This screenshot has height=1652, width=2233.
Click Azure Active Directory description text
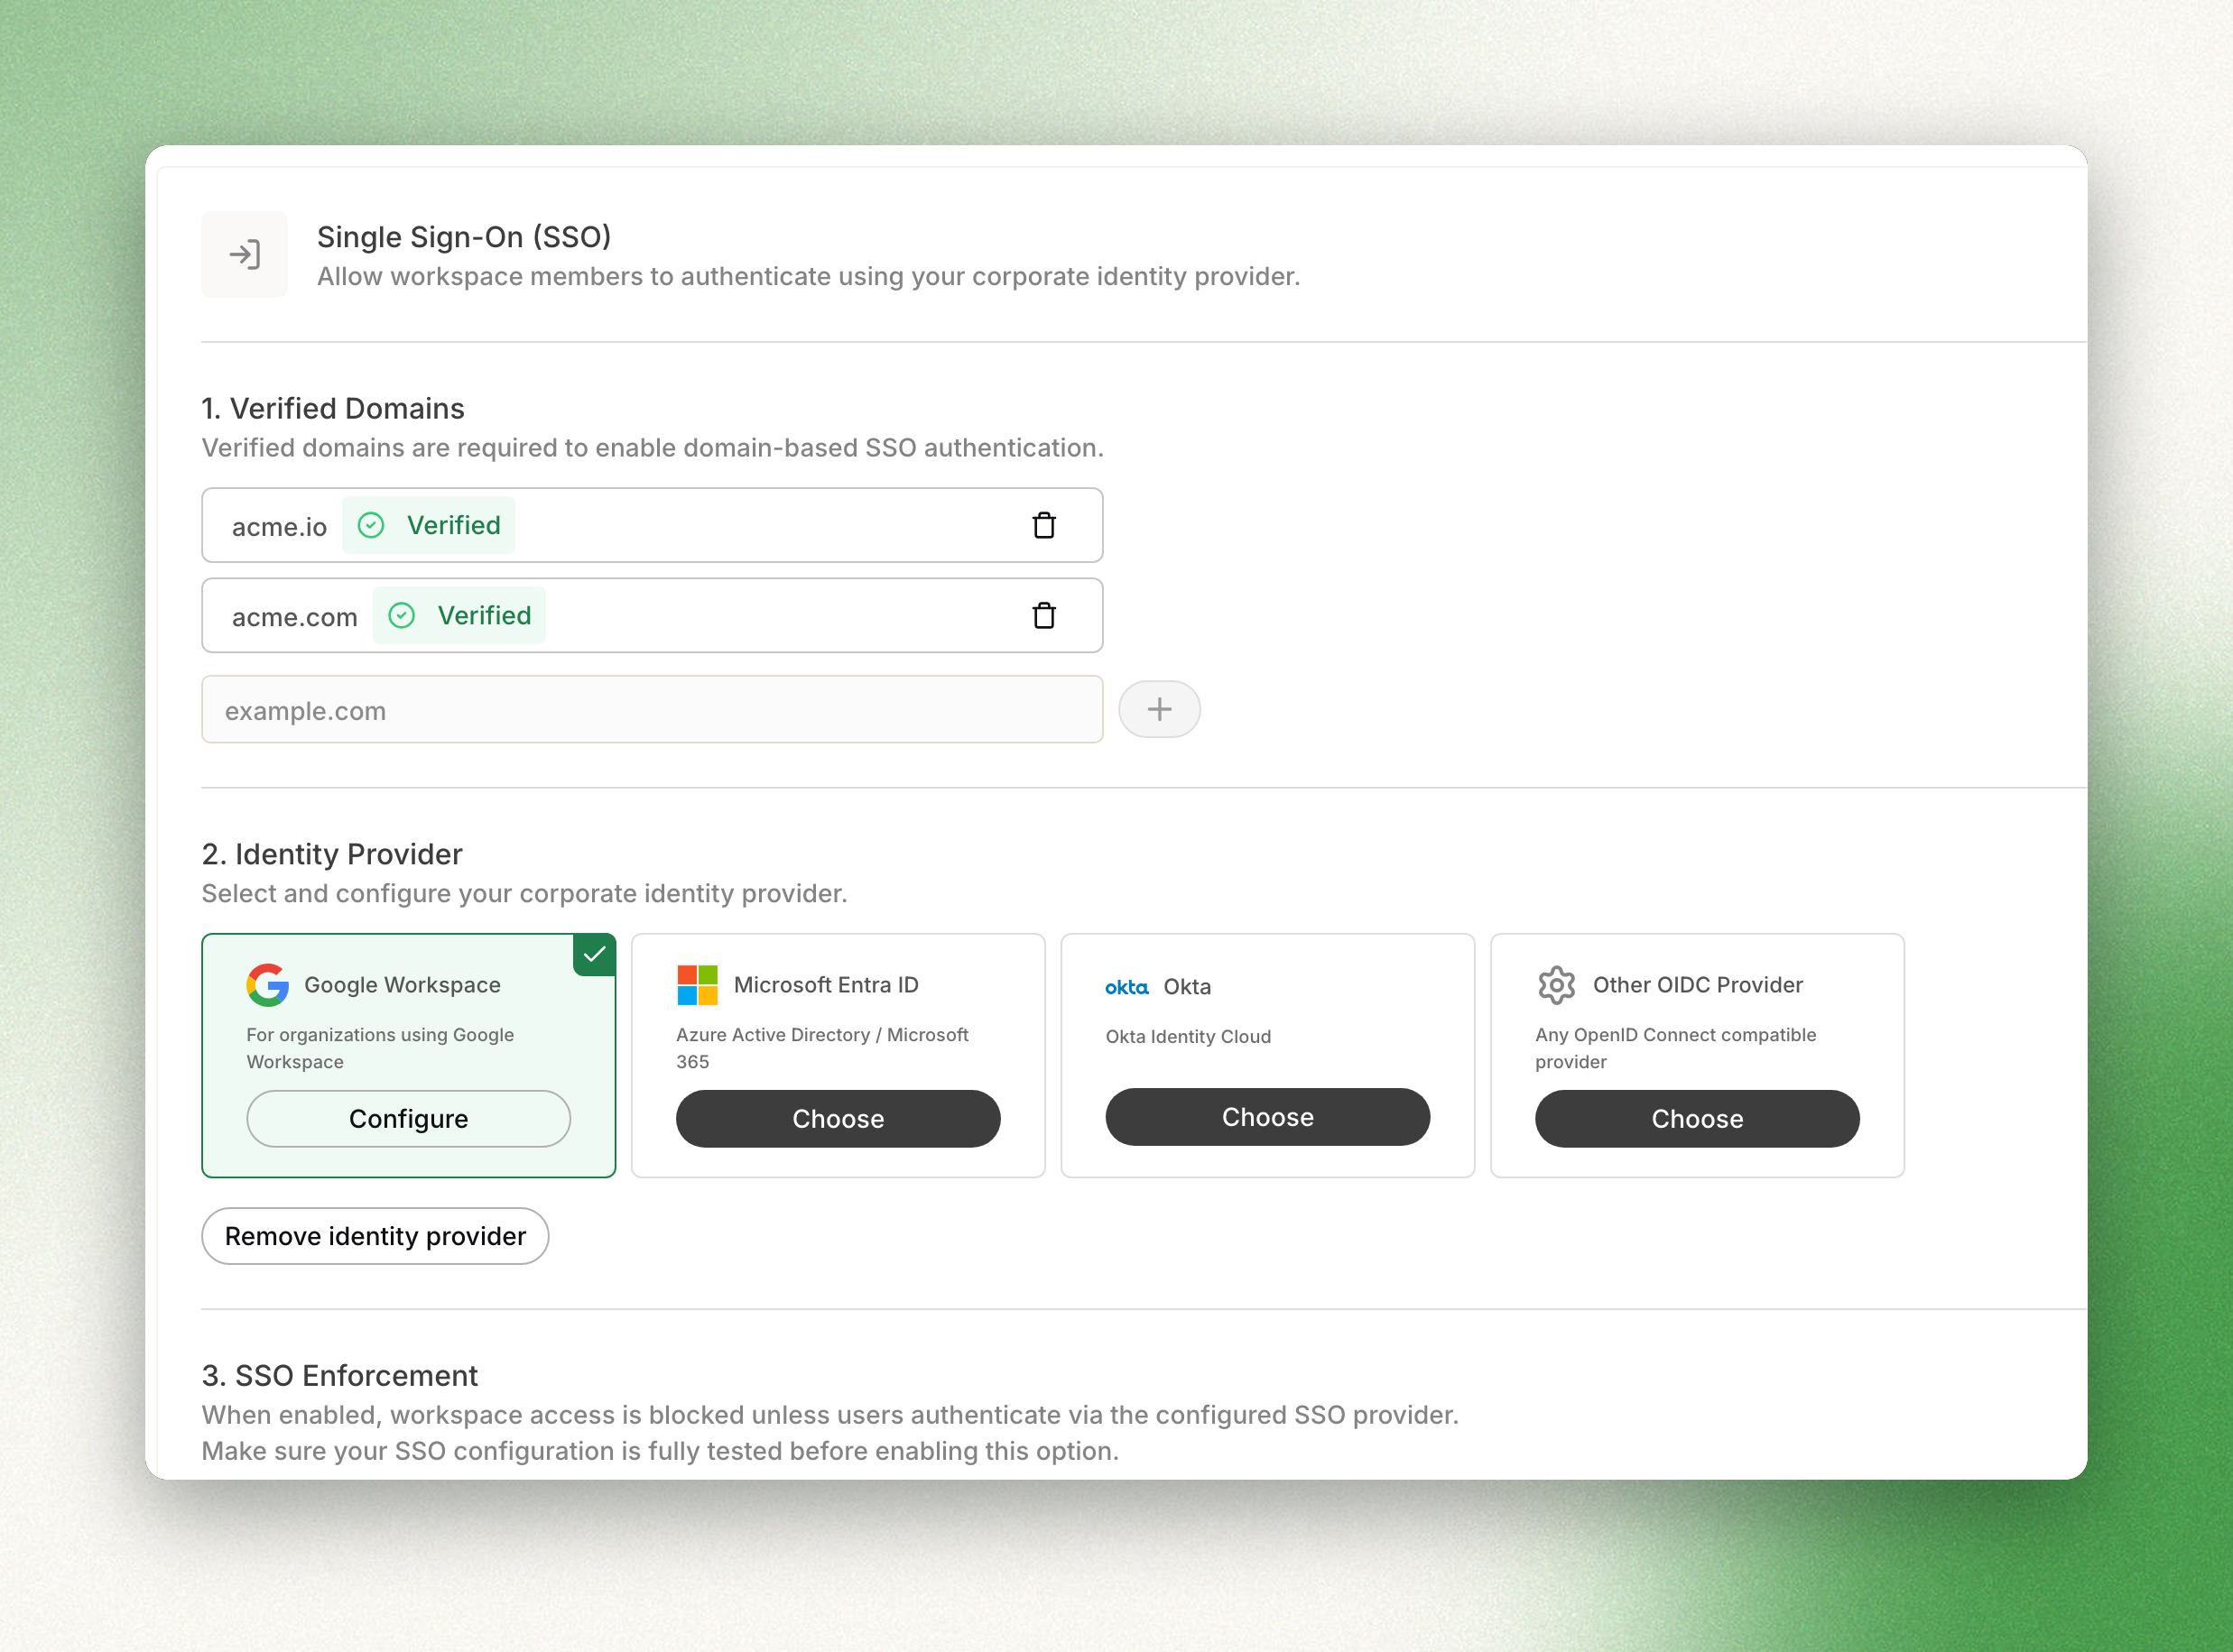(822, 1048)
